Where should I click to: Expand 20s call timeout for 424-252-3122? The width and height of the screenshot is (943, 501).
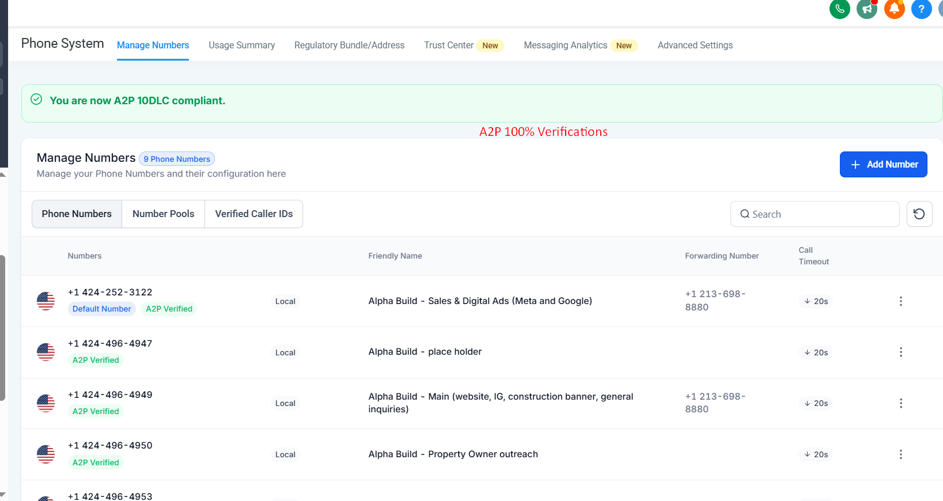[816, 301]
